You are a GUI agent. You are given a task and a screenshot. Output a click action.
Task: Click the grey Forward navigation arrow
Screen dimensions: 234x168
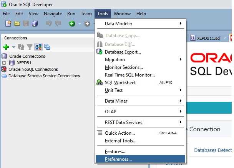(87, 23)
